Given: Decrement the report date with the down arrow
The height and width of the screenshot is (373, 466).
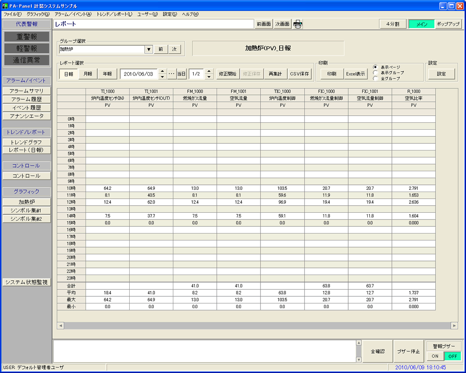Looking at the screenshot, I should pyautogui.click(x=162, y=76).
